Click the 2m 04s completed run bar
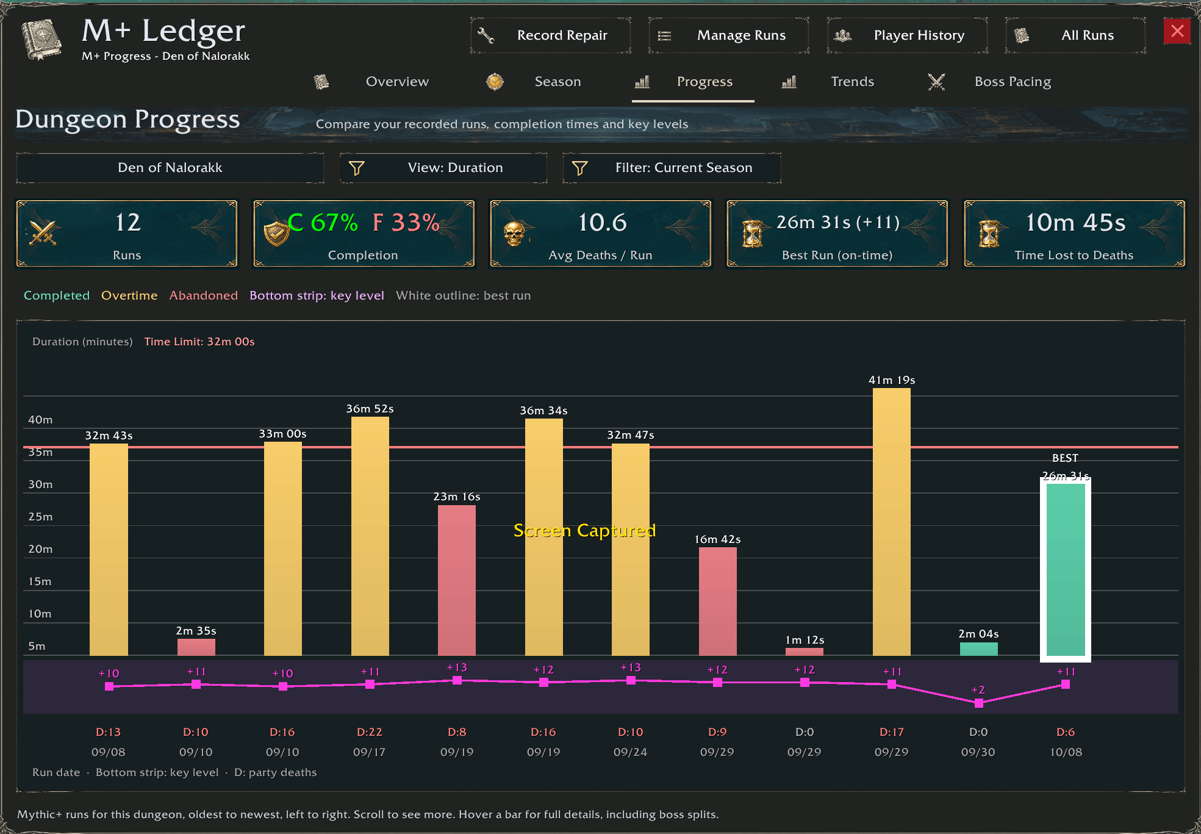Screen dimensions: 1201x834 (978, 649)
